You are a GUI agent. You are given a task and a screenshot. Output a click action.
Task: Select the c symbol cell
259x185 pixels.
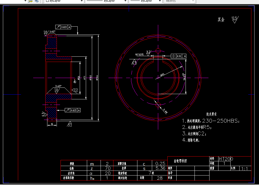[144, 164]
